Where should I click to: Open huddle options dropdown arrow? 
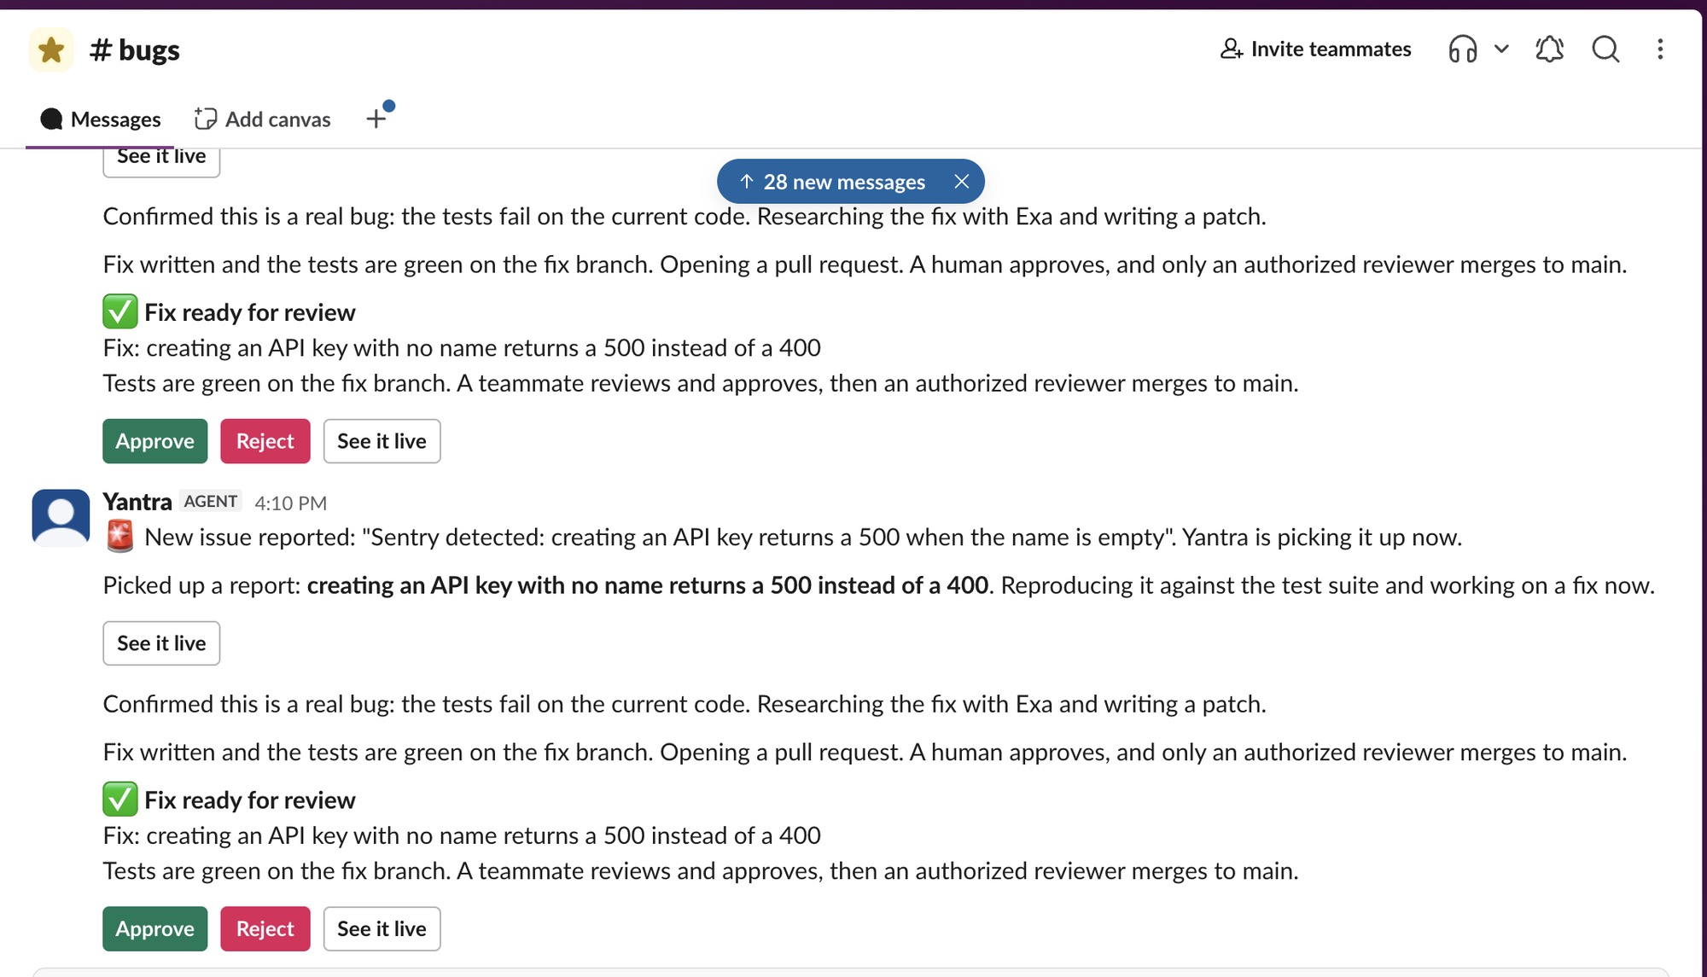coord(1501,49)
